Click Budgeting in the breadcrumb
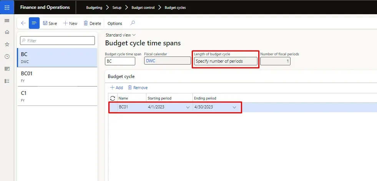This screenshot has width=377, height=181. click(94, 7)
